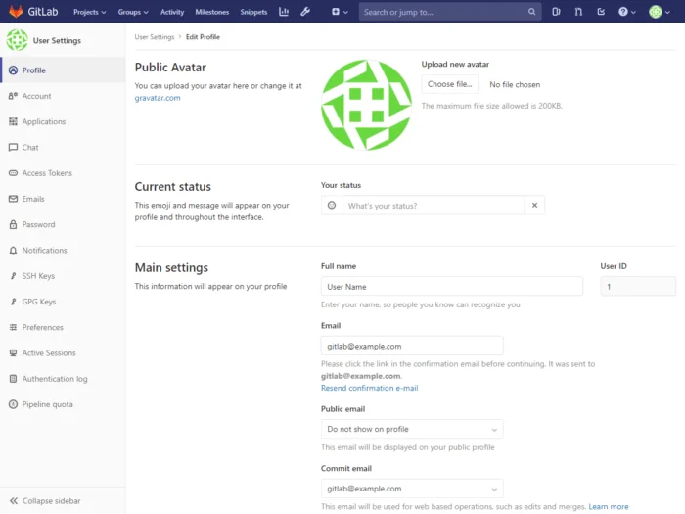Collapse the sidebar
The height and width of the screenshot is (514, 685).
[x=51, y=500]
